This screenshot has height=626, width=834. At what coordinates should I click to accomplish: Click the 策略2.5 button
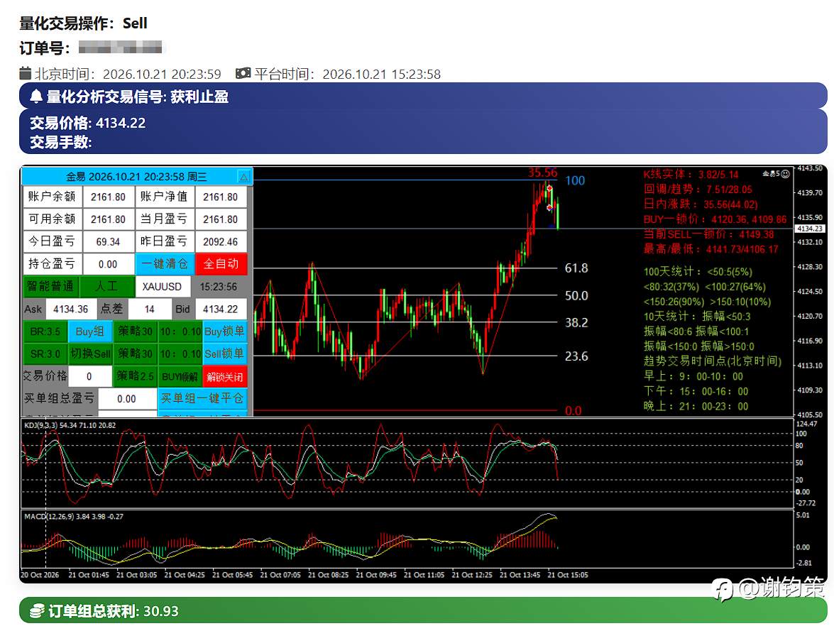pyautogui.click(x=135, y=377)
